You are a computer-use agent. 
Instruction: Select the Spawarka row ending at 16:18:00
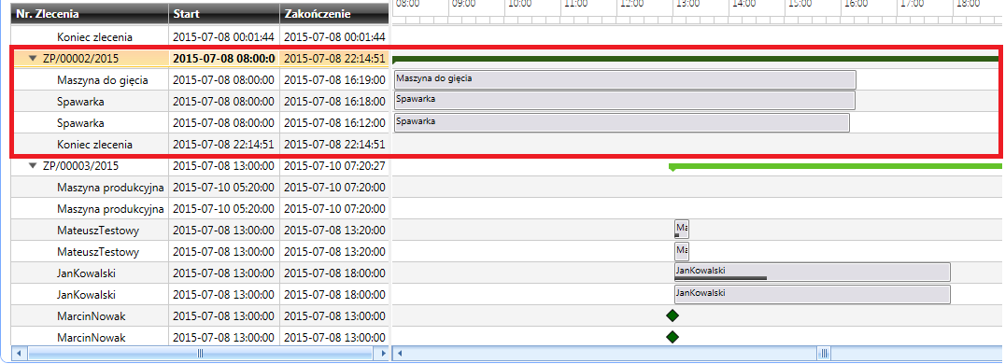coord(200,101)
